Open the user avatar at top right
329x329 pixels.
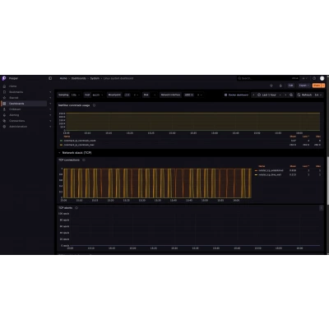coord(322,78)
